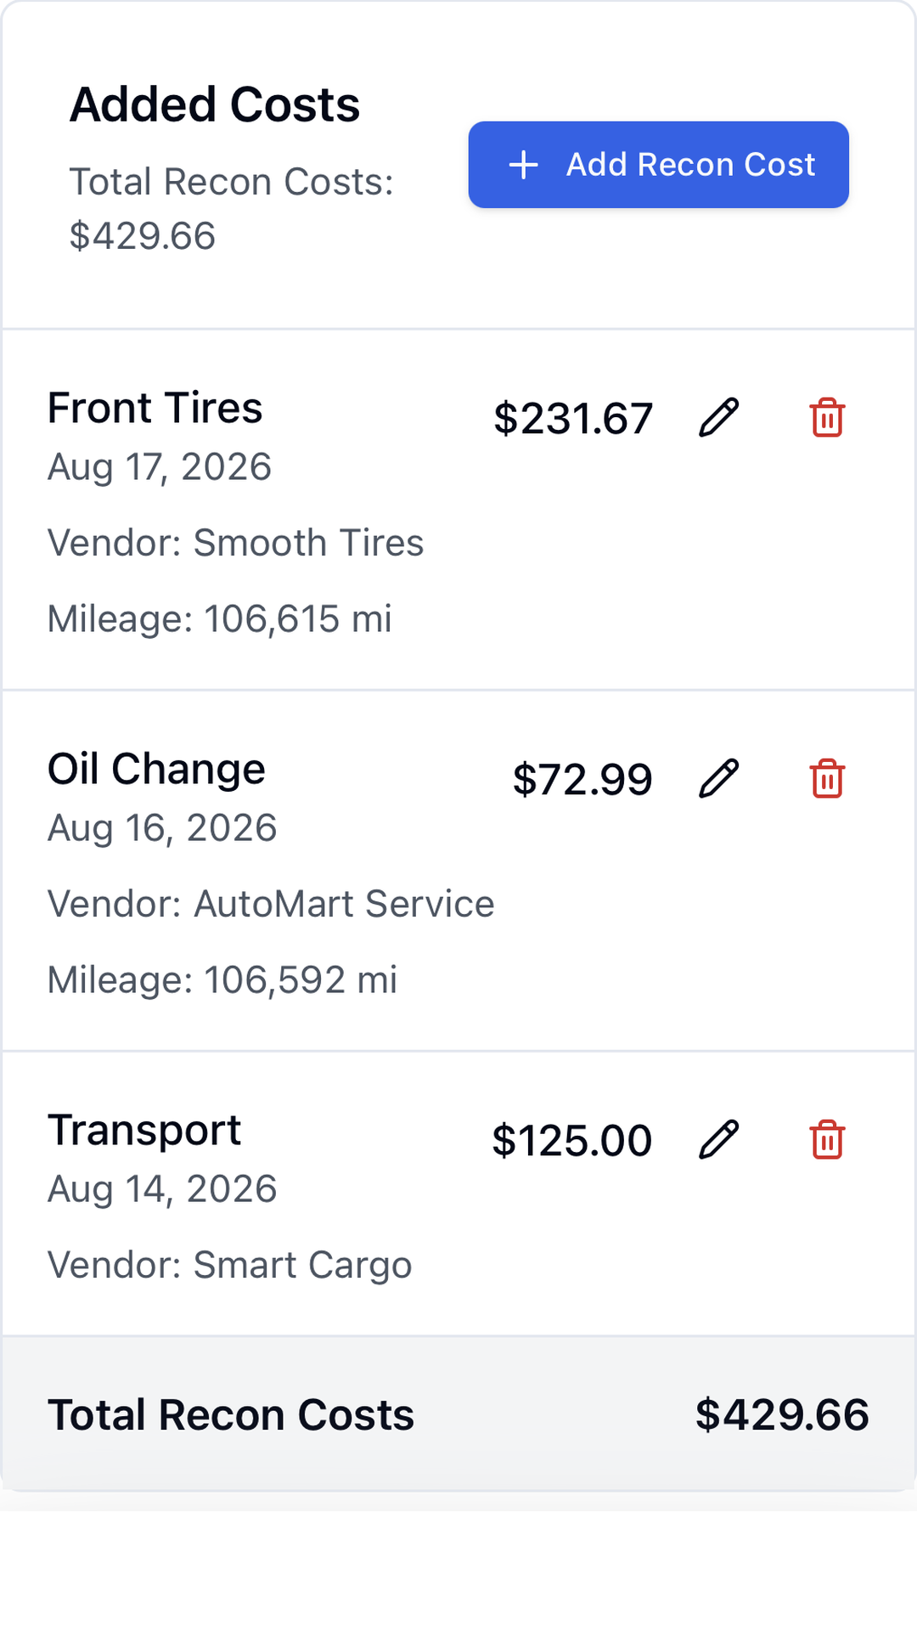Screen dimensions: 917x1631
Task: Click the $125.00 amount
Action: (x=573, y=1141)
